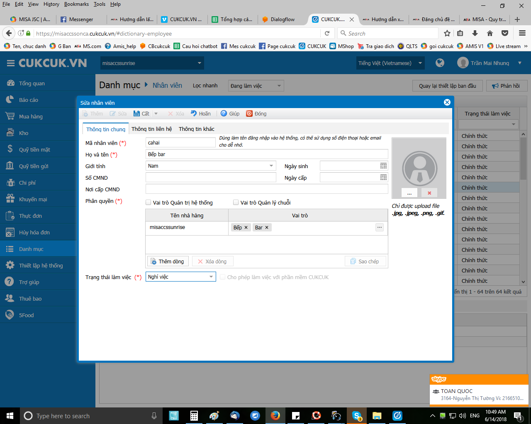Remove the Bếp role tag
The image size is (531, 424).
point(246,227)
